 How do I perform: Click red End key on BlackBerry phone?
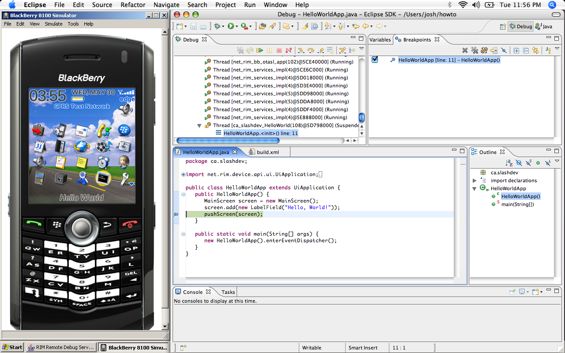click(129, 224)
